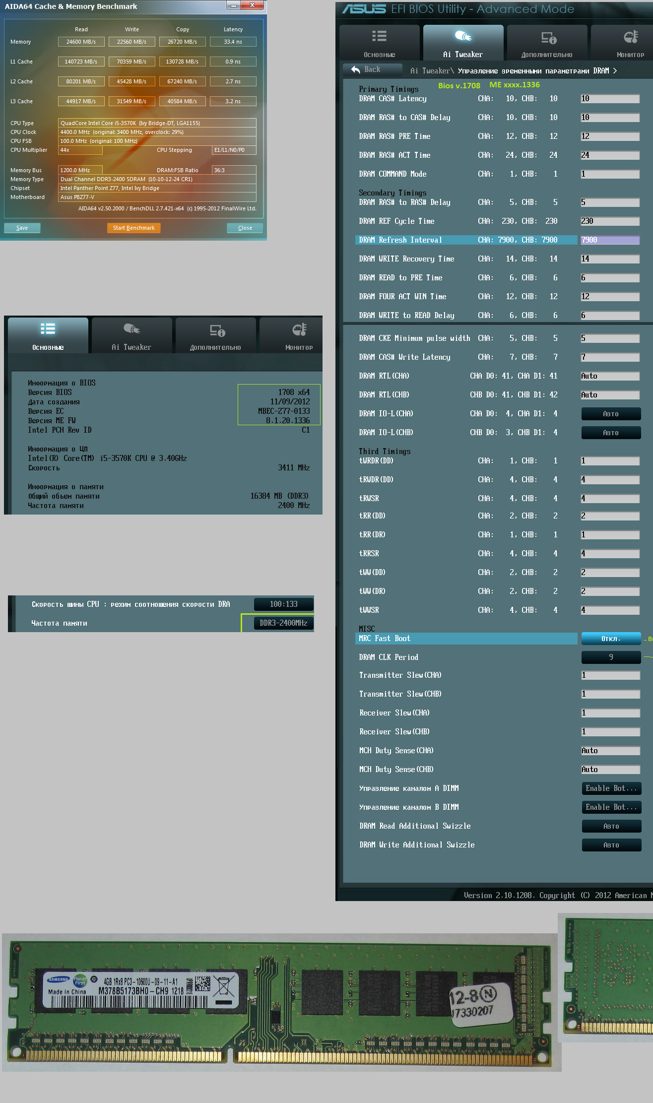Open channel A DIMM control Enable Bot... dropdown
Viewport: 653px width, 1103px height.
[611, 788]
